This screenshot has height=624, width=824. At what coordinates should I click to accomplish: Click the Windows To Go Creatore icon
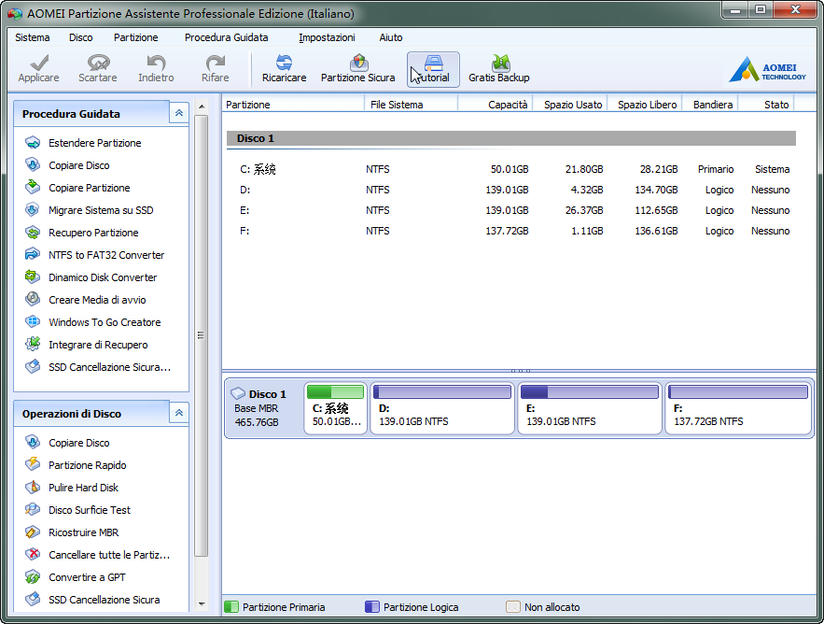coord(33,321)
